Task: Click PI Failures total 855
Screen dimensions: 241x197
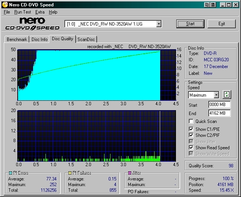Action: [x=113, y=190]
